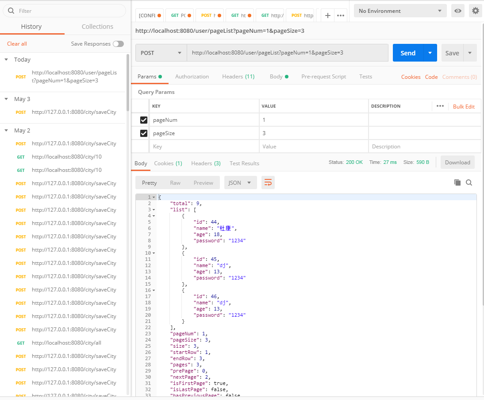The image size is (484, 400).
Task: Open Postman settings via the gear icon
Action: 476,11
